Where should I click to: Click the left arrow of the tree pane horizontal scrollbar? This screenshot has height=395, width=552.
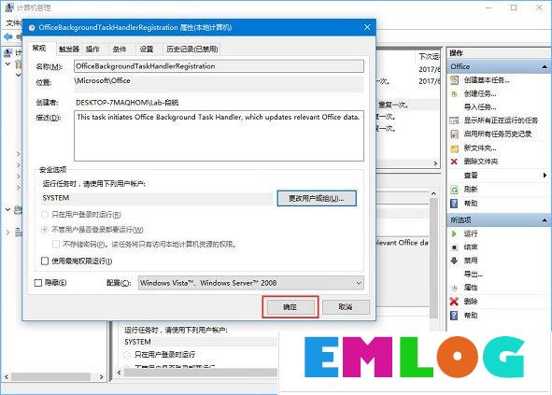coord(7,377)
